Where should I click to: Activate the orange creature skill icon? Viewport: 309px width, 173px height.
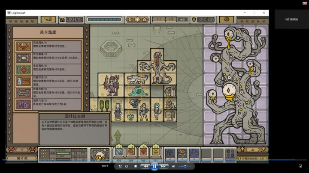coord(182,153)
